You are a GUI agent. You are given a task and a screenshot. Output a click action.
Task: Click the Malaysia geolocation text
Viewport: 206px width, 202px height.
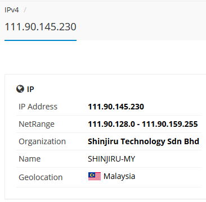pyautogui.click(x=119, y=176)
